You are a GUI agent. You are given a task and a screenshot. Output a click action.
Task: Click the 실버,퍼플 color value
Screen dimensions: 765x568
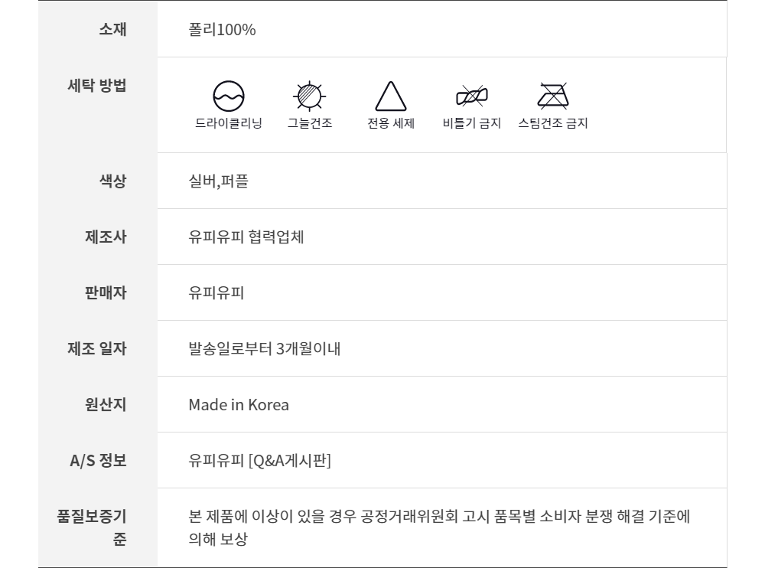tap(218, 181)
